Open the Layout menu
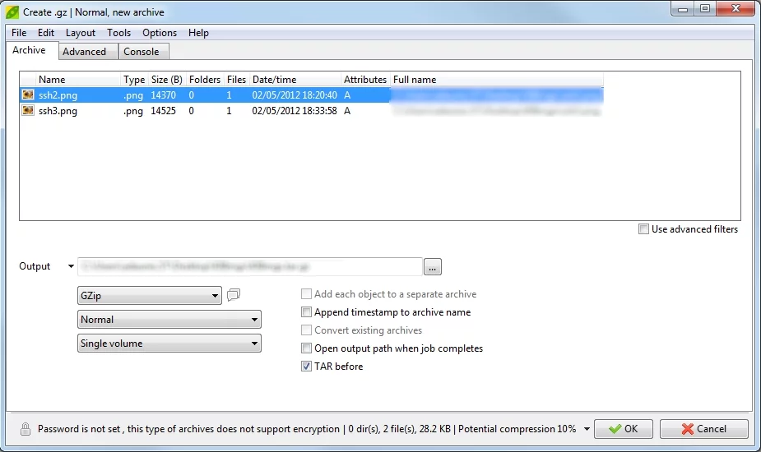The height and width of the screenshot is (452, 761). click(81, 33)
